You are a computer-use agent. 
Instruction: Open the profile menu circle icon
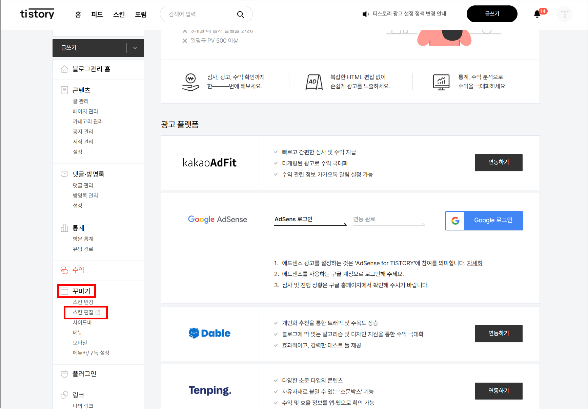pos(565,14)
